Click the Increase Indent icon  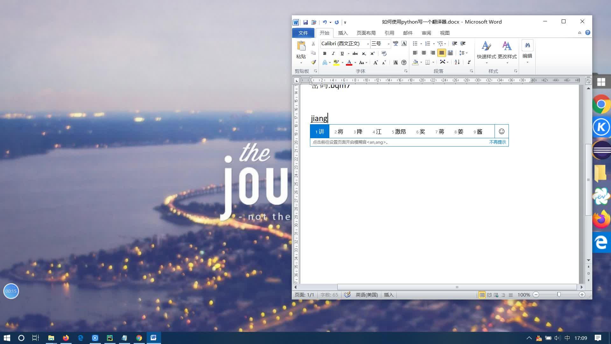pyautogui.click(x=463, y=44)
